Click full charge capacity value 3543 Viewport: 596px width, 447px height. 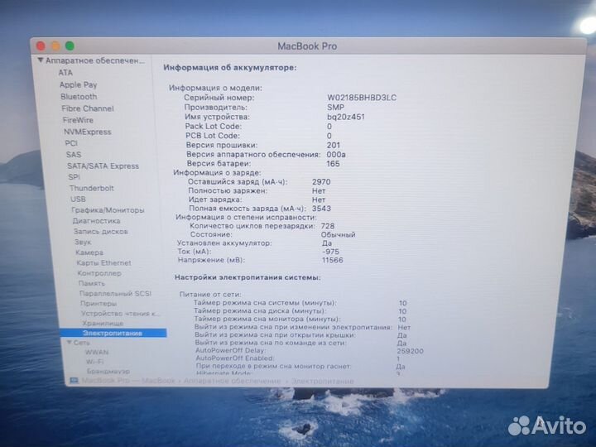321,209
